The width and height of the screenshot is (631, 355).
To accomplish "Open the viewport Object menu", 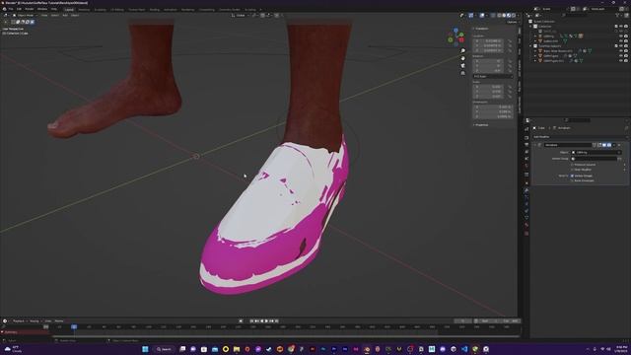I will [75, 16].
